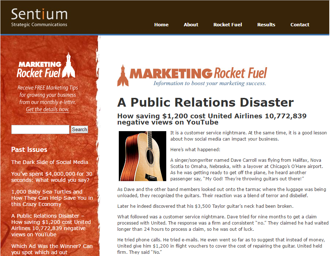Viewport: 330px width, 256px height.
Task: Click the sidebar Marketing Rocket Fuel logo
Action: point(46,66)
